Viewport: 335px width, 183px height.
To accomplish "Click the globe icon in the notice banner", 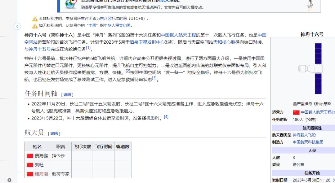I will click(69, 4).
